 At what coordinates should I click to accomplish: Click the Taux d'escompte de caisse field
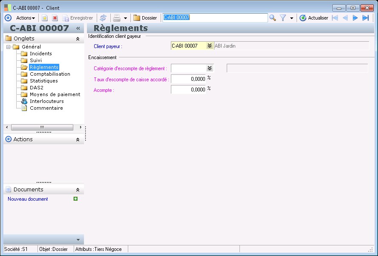(x=188, y=79)
